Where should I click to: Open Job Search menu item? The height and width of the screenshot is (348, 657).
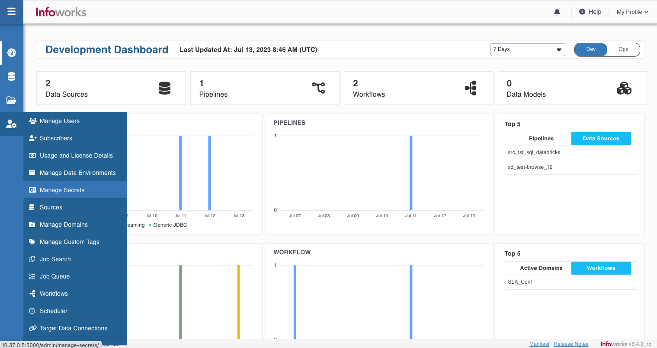pos(75,259)
